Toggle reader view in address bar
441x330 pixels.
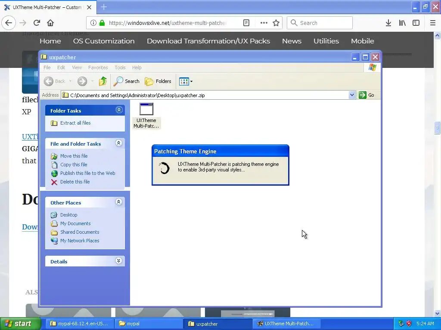pos(246,23)
